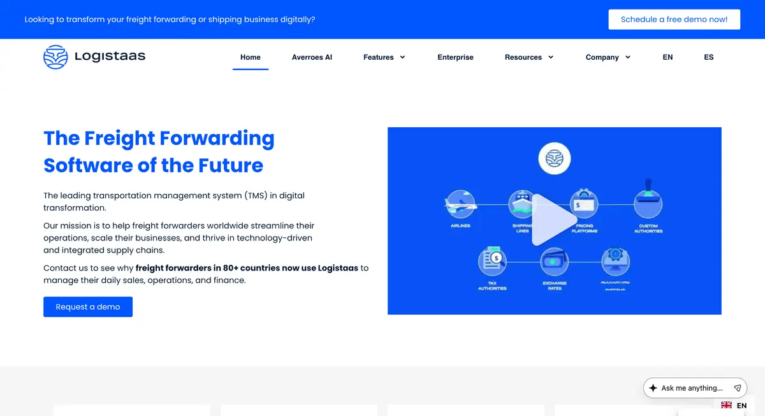Click the Logistaas logo icon
The height and width of the screenshot is (416, 765).
[55, 57]
